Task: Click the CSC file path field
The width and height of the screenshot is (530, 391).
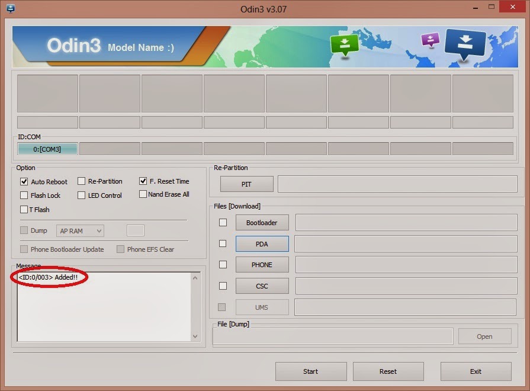Action: click(406, 286)
